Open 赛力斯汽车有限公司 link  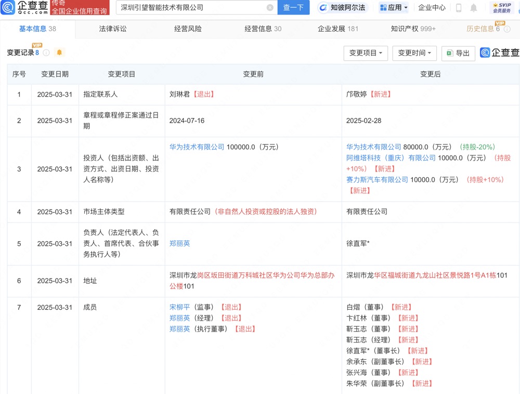[x=377, y=180]
